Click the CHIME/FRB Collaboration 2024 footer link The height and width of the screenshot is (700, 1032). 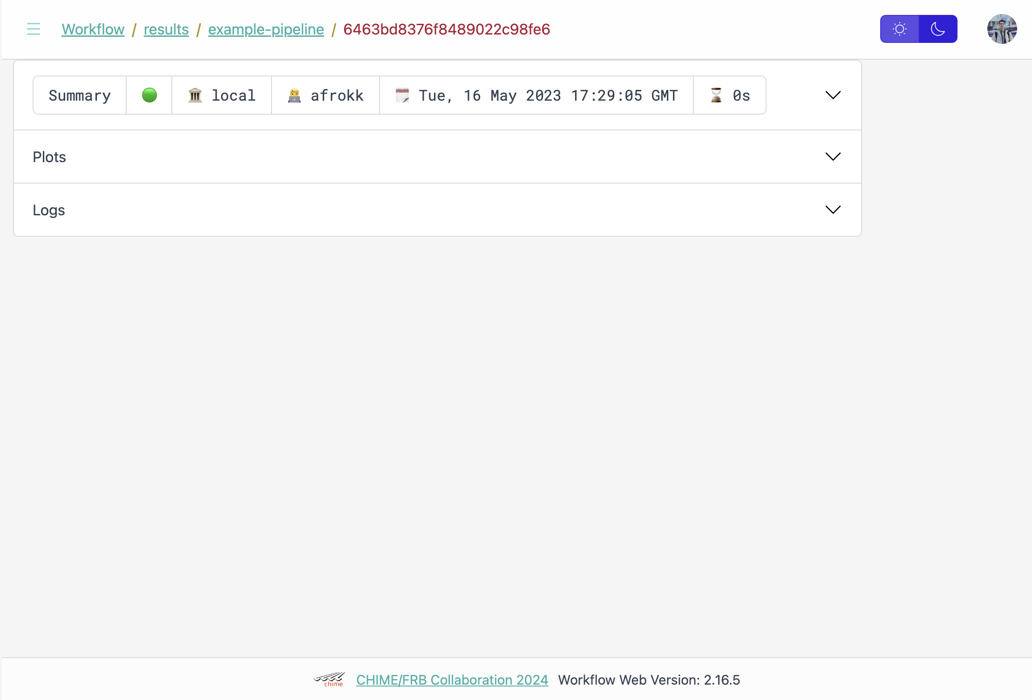(x=451, y=679)
